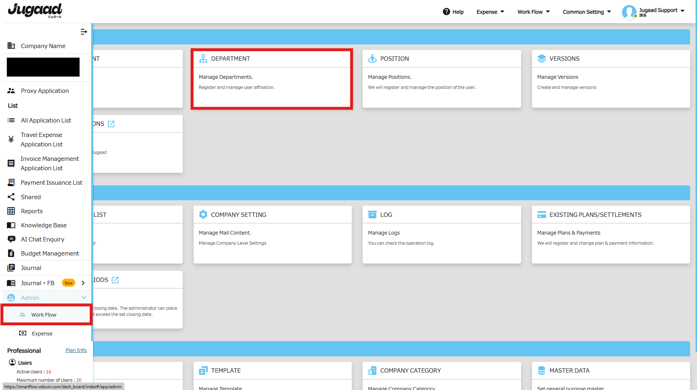The height and width of the screenshot is (390, 697).
Task: Click the Help question mark icon
Action: (446, 12)
